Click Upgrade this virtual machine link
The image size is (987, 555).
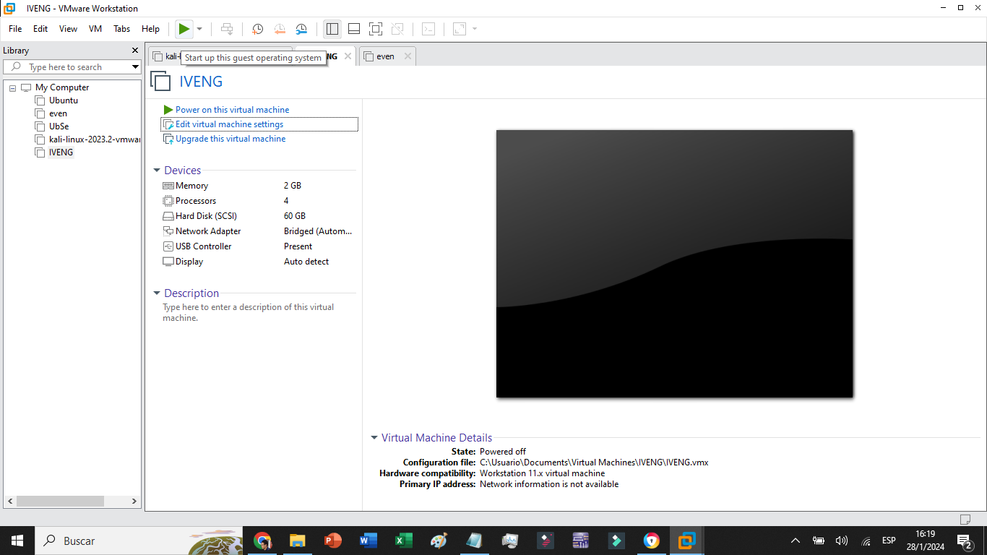click(230, 139)
